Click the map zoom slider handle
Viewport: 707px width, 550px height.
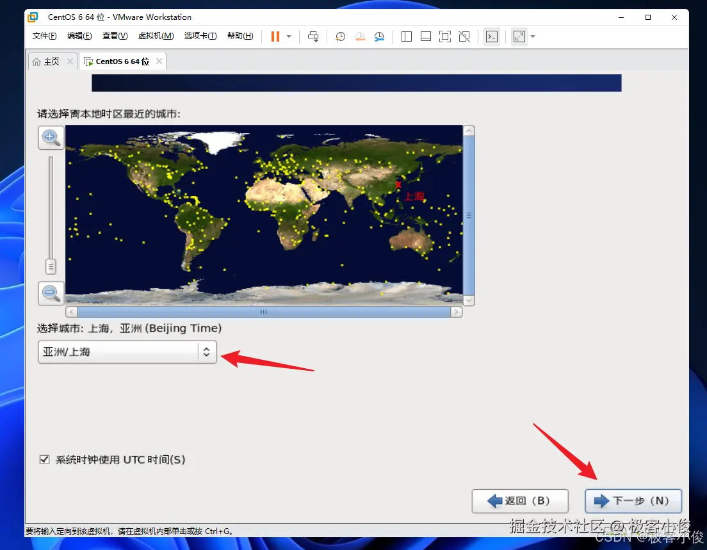[51, 266]
